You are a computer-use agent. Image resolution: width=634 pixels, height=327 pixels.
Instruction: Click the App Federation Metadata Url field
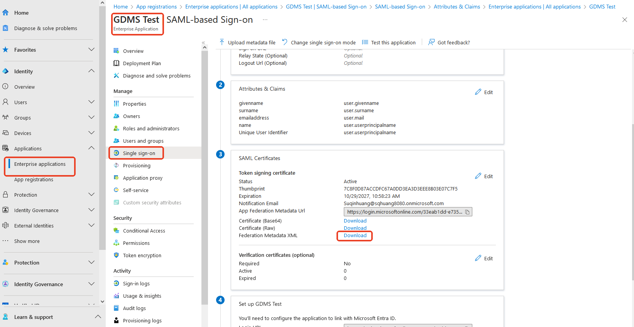point(408,212)
